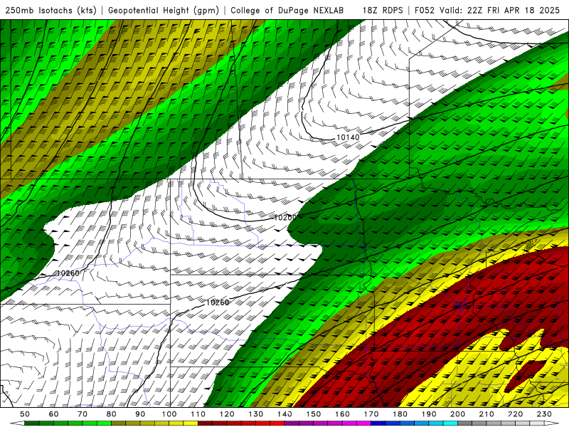Image resolution: width=569 pixels, height=427 pixels.
Task: Click the "F052 Valid: 22Z FRI APR 18 2025" text
Action: 487,10
